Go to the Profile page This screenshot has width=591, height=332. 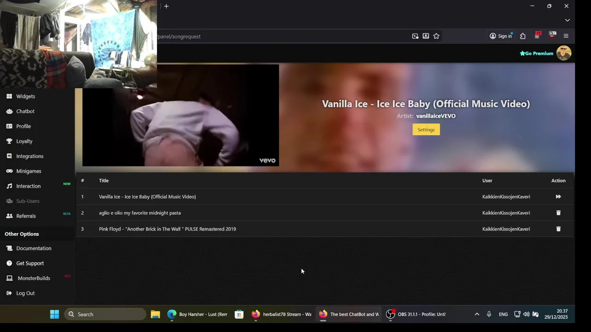pyautogui.click(x=24, y=126)
